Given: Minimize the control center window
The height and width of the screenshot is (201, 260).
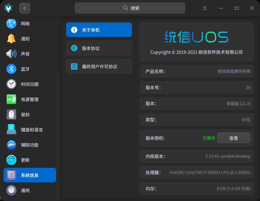Looking at the screenshot, I should coord(221,8).
